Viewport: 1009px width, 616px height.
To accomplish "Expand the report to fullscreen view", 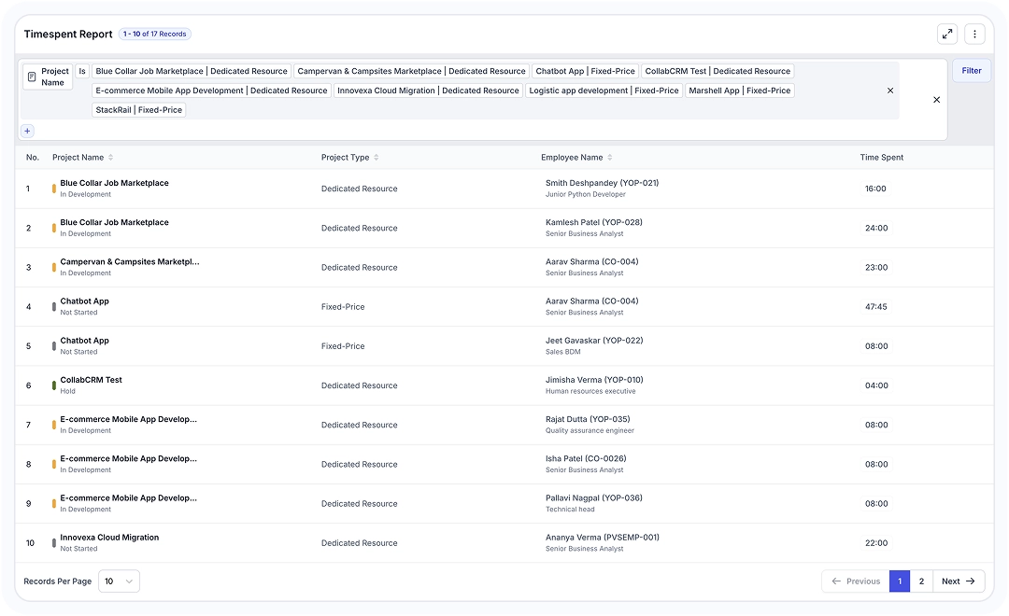I will coord(946,33).
